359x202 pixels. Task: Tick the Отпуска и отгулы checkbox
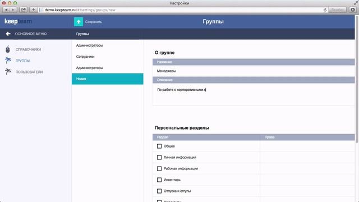(x=159, y=191)
